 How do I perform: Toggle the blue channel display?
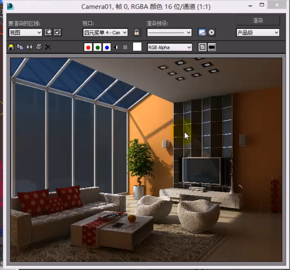tap(107, 47)
